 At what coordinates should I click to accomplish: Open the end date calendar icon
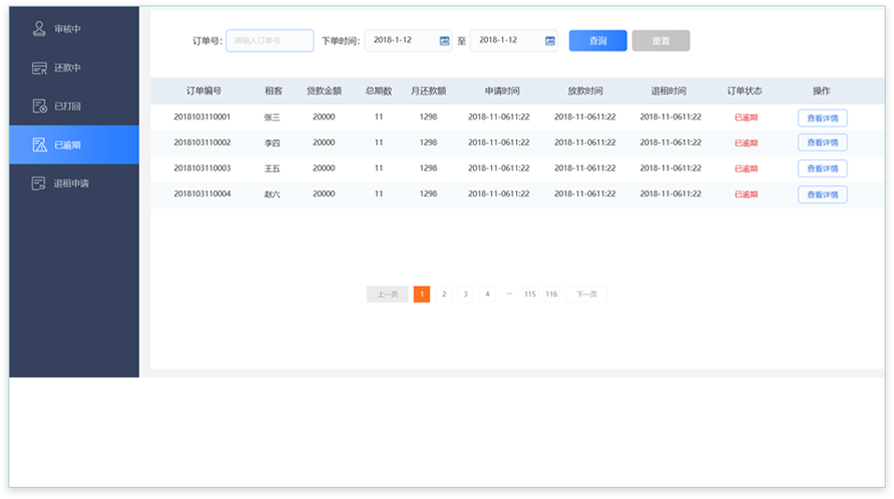(x=550, y=41)
